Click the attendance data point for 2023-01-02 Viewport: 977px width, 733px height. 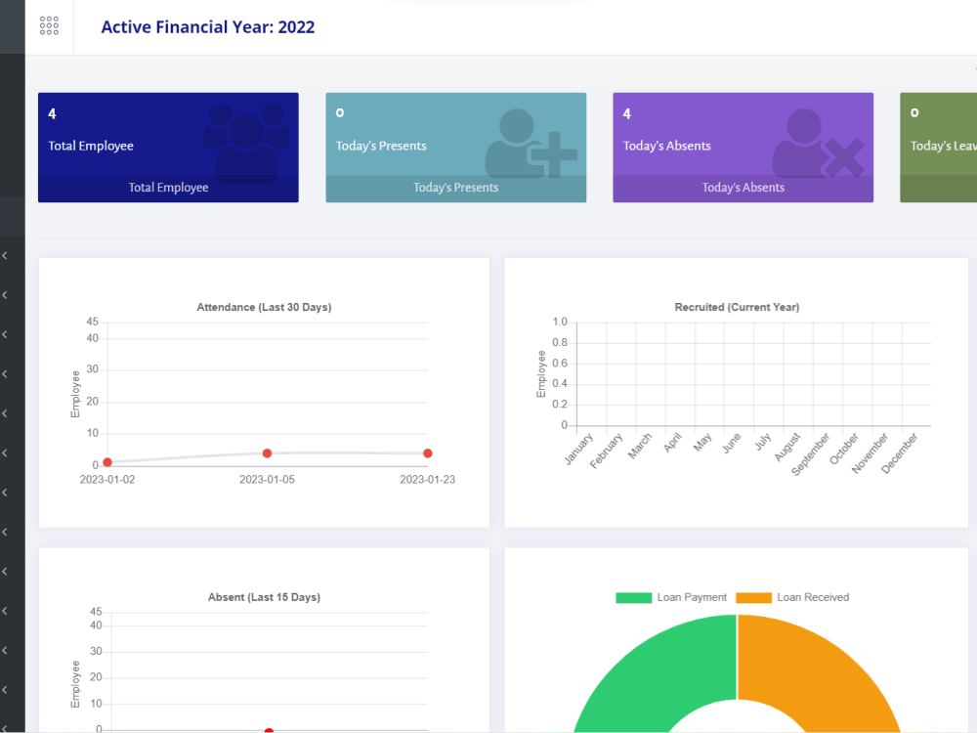[x=107, y=462]
